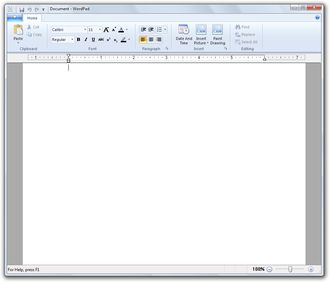Toggle Bold formatting

(x=79, y=40)
